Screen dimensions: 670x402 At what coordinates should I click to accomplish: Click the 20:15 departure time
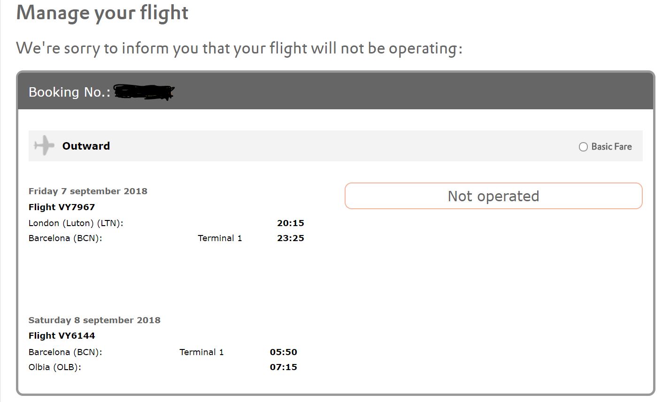click(291, 223)
